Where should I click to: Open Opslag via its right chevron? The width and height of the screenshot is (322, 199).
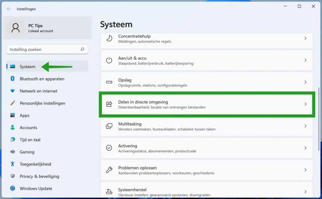coord(306,82)
